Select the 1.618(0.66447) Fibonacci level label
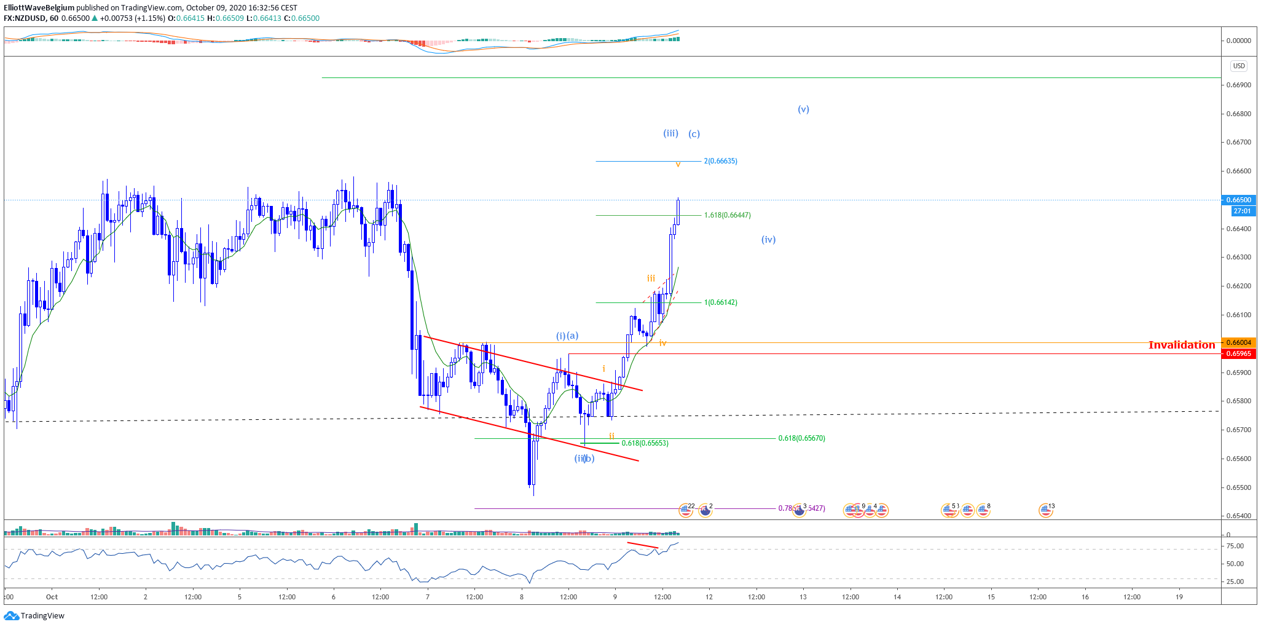 tap(727, 215)
